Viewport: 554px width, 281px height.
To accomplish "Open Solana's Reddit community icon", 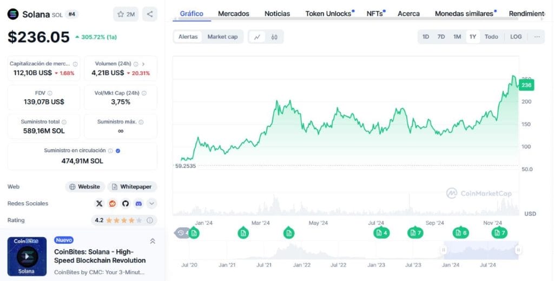I will pyautogui.click(x=113, y=203).
